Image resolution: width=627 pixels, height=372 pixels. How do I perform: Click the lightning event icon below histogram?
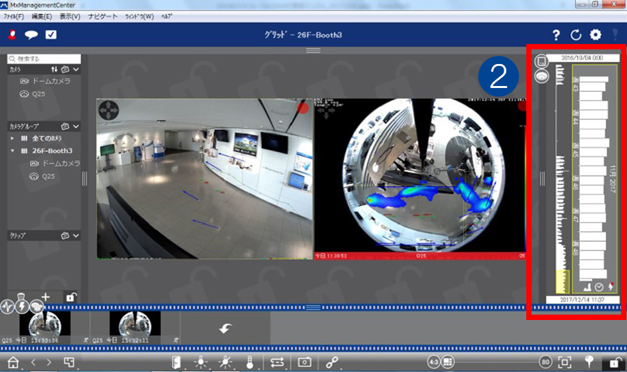coord(611,286)
